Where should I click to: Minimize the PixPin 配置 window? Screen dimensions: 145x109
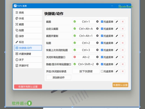coord(112,6)
